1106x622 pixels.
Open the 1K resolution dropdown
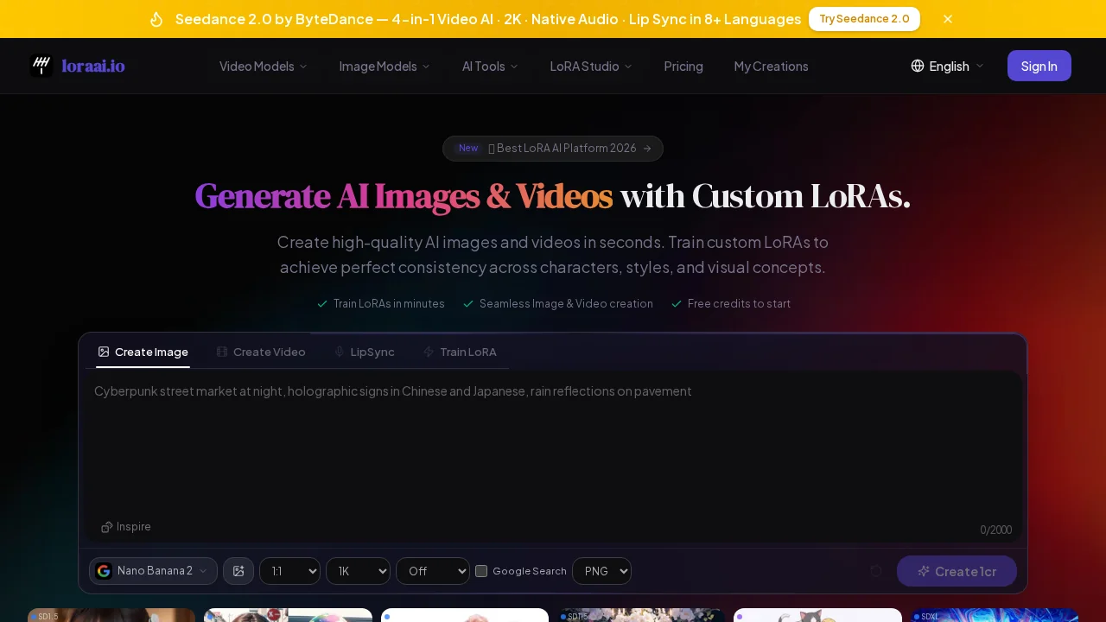358,571
